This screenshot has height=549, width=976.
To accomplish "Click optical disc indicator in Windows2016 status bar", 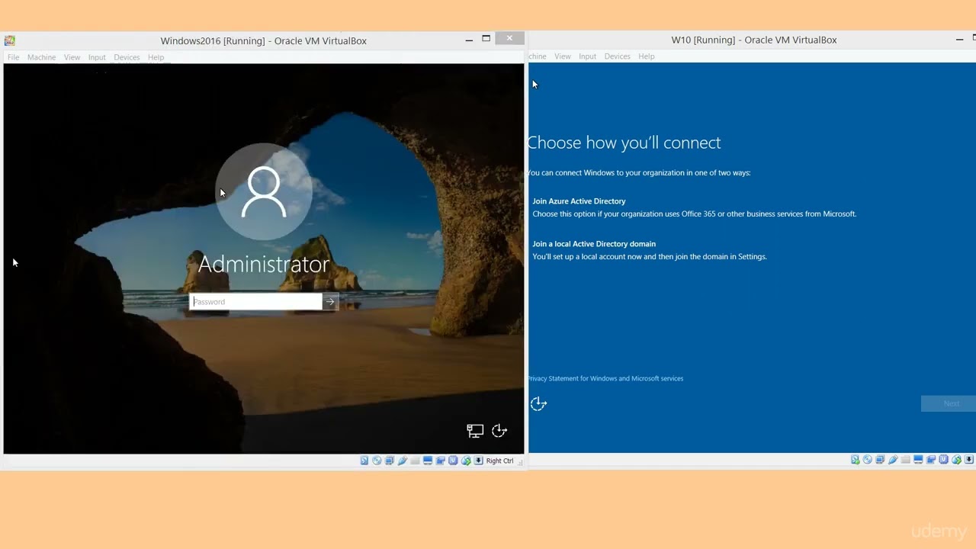I will point(377,461).
